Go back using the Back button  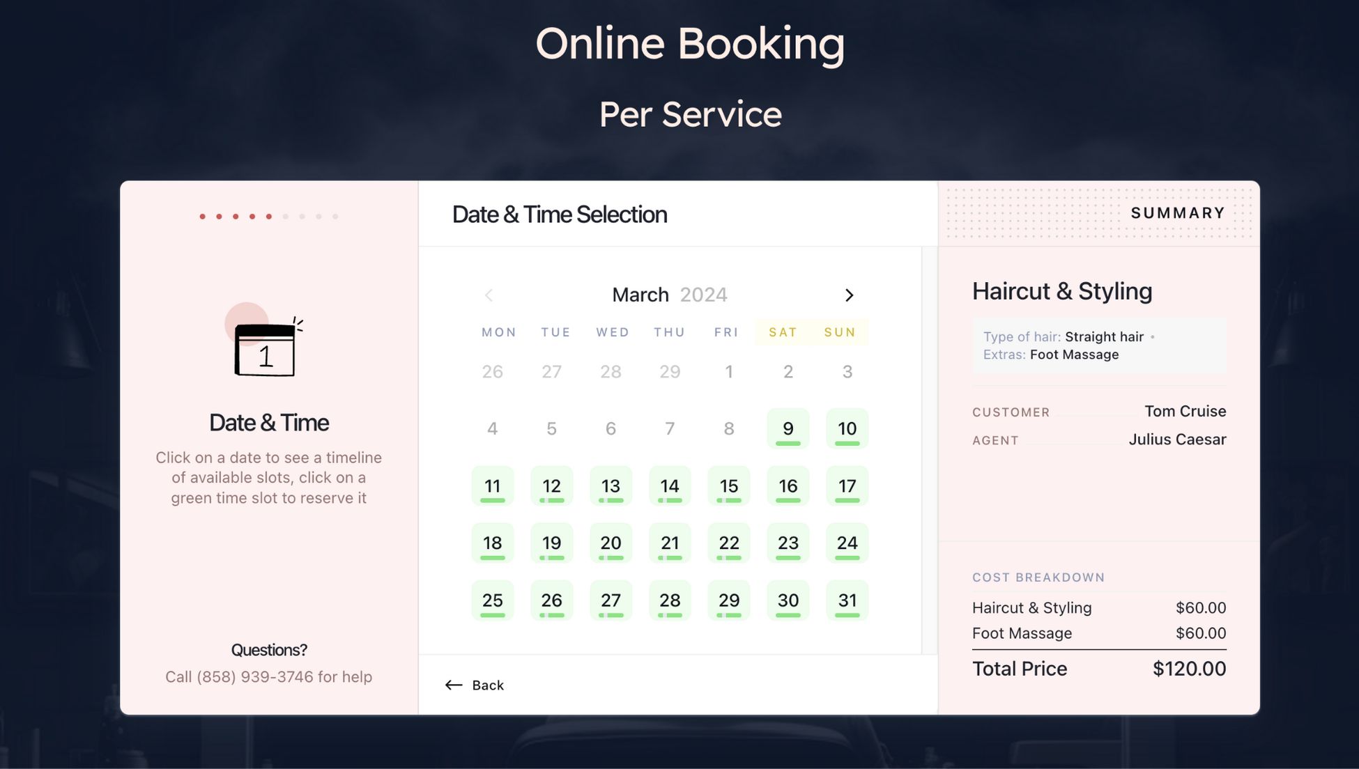pyautogui.click(x=475, y=685)
